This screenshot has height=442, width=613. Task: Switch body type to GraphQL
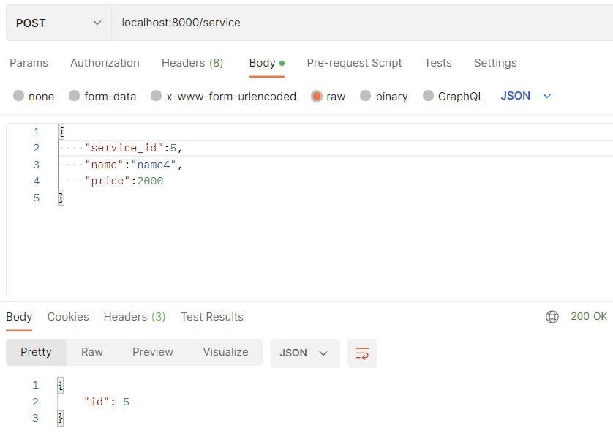pos(453,96)
